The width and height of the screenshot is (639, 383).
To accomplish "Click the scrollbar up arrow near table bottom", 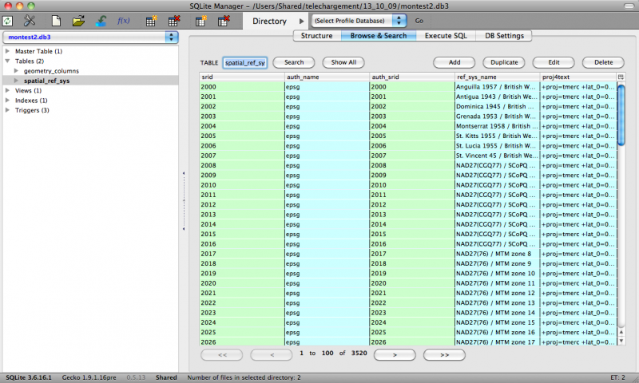I will click(x=621, y=332).
